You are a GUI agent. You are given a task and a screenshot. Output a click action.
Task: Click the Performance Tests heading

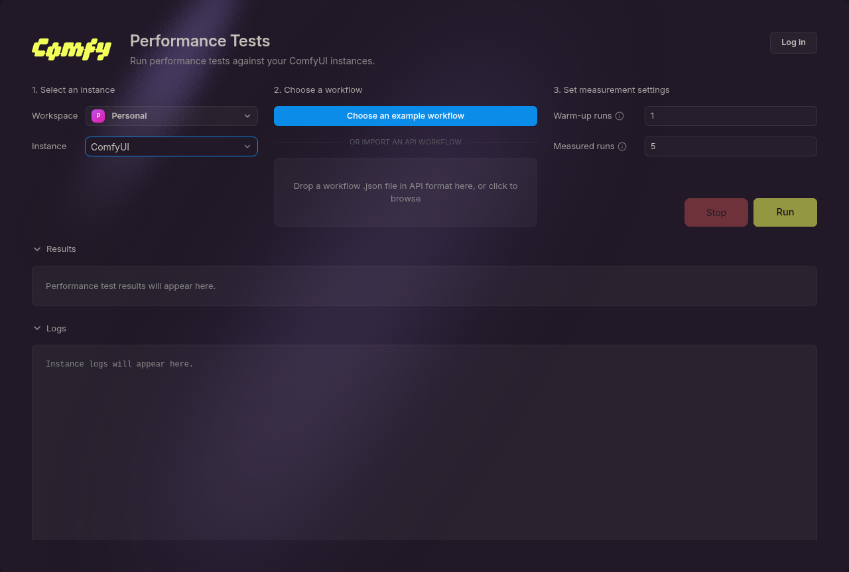pyautogui.click(x=200, y=41)
